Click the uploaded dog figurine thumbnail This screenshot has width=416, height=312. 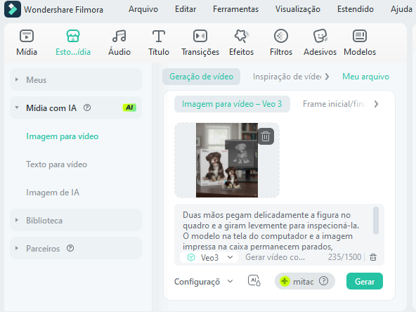(x=227, y=160)
